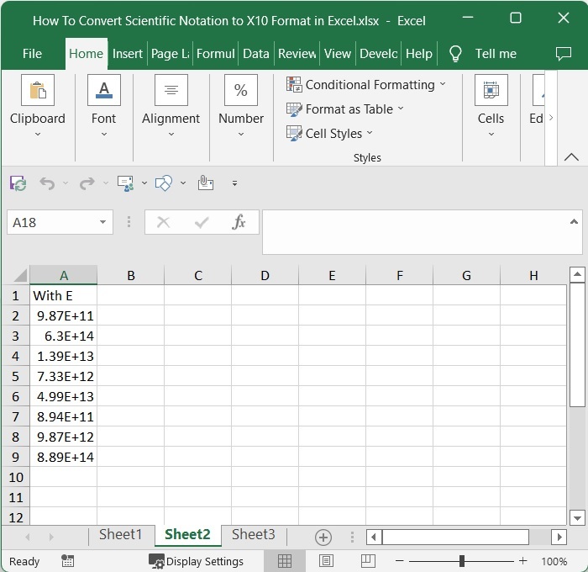The height and width of the screenshot is (572, 588).
Task: Switch to Page Layout view
Action: [326, 561]
